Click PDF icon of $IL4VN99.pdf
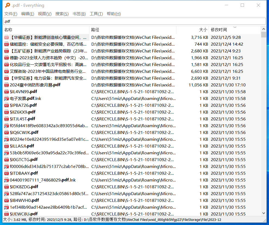Screen dimensions: 269x225 (7, 92)
